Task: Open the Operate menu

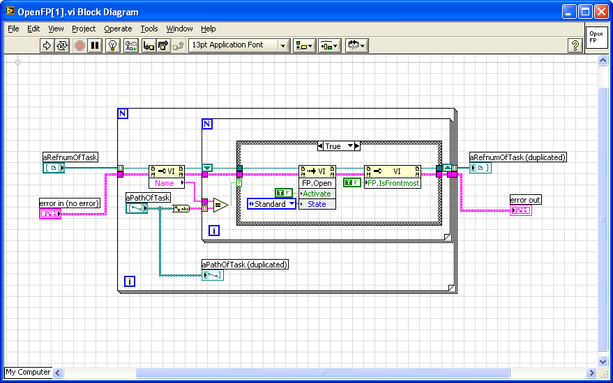Action: 118,29
